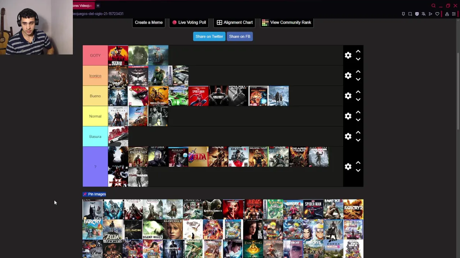Viewport: 460px width, 258px height.
Task: Open settings gear for Normal tier
Action: 348,116
